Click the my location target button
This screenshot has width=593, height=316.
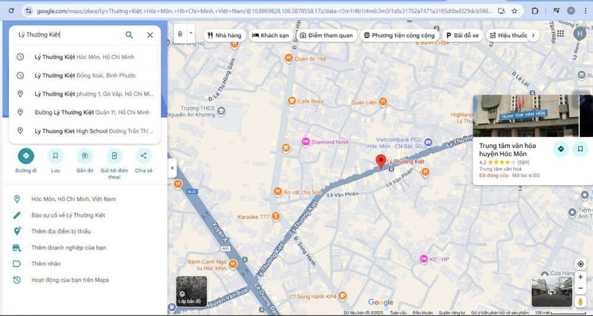point(581,264)
